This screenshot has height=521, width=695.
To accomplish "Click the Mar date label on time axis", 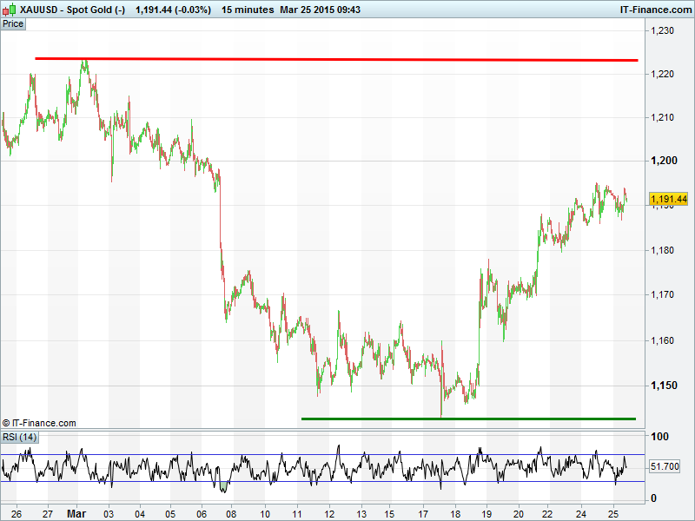I will pyautogui.click(x=77, y=513).
